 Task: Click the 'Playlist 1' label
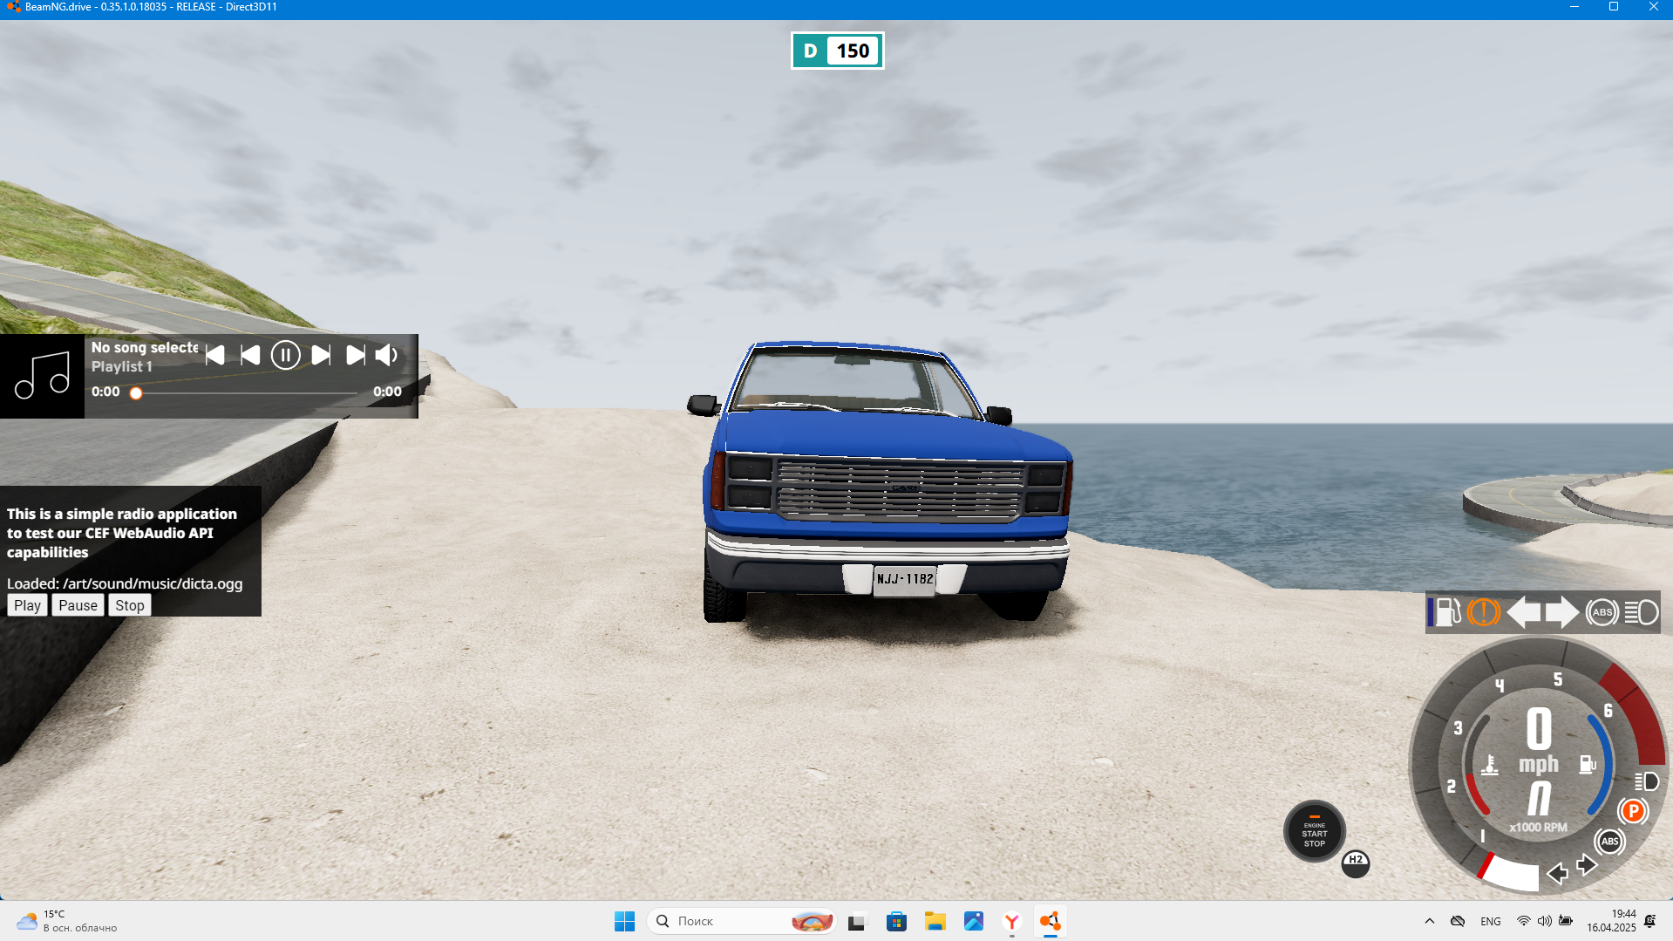[x=122, y=366]
